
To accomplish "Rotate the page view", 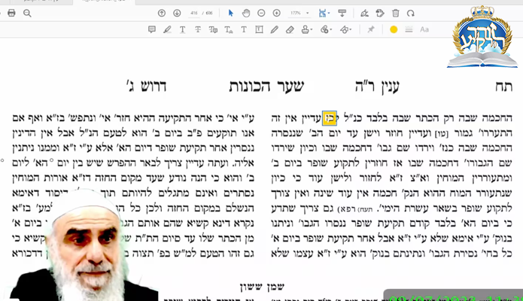I will click(x=412, y=13).
